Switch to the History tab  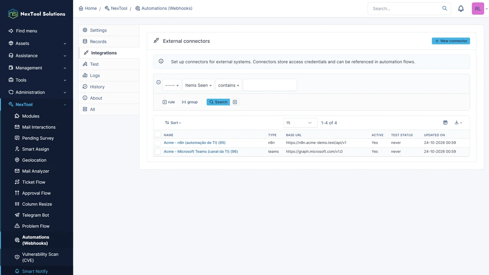(x=109, y=87)
